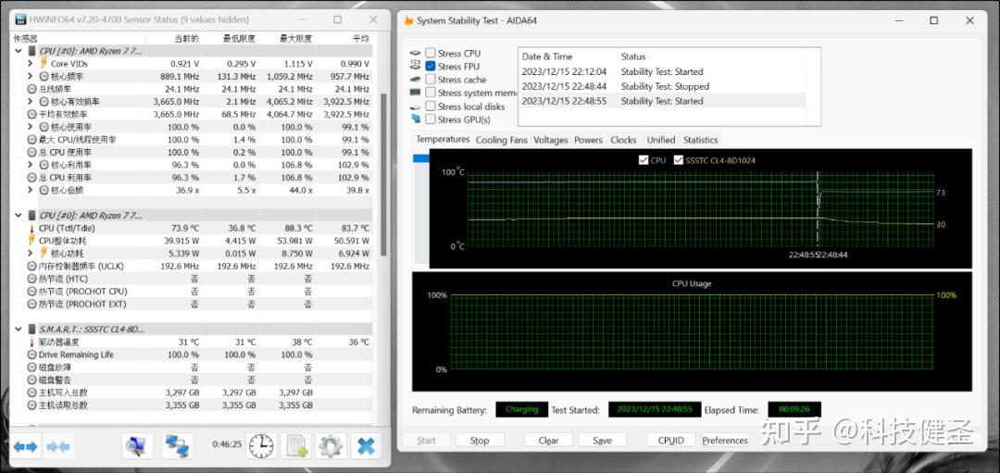The height and width of the screenshot is (473, 1000).
Task: Enable the Stress system memory checkbox
Action: coord(431,93)
